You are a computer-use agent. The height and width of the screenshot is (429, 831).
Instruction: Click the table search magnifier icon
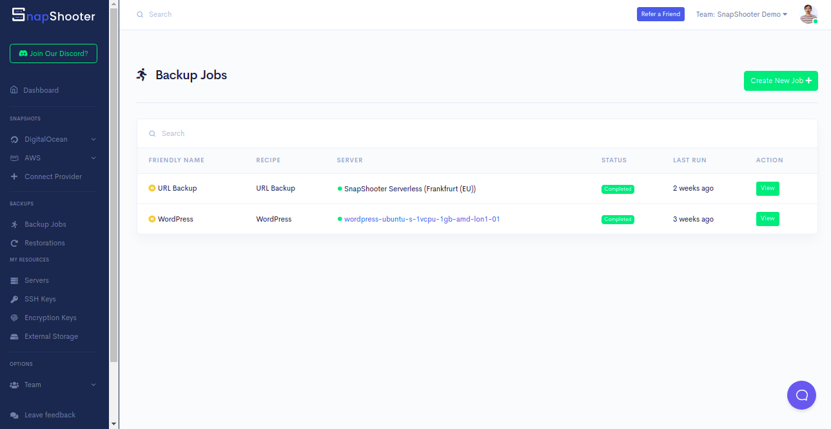coord(152,133)
